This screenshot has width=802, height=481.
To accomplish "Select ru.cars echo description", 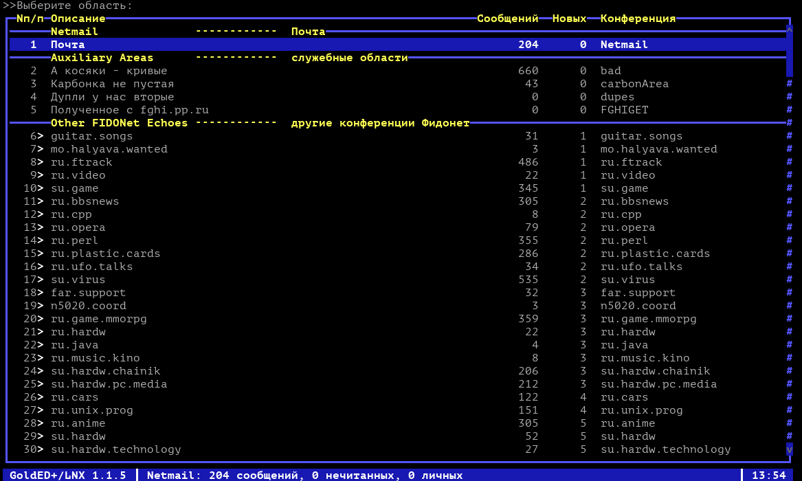I will (x=75, y=396).
